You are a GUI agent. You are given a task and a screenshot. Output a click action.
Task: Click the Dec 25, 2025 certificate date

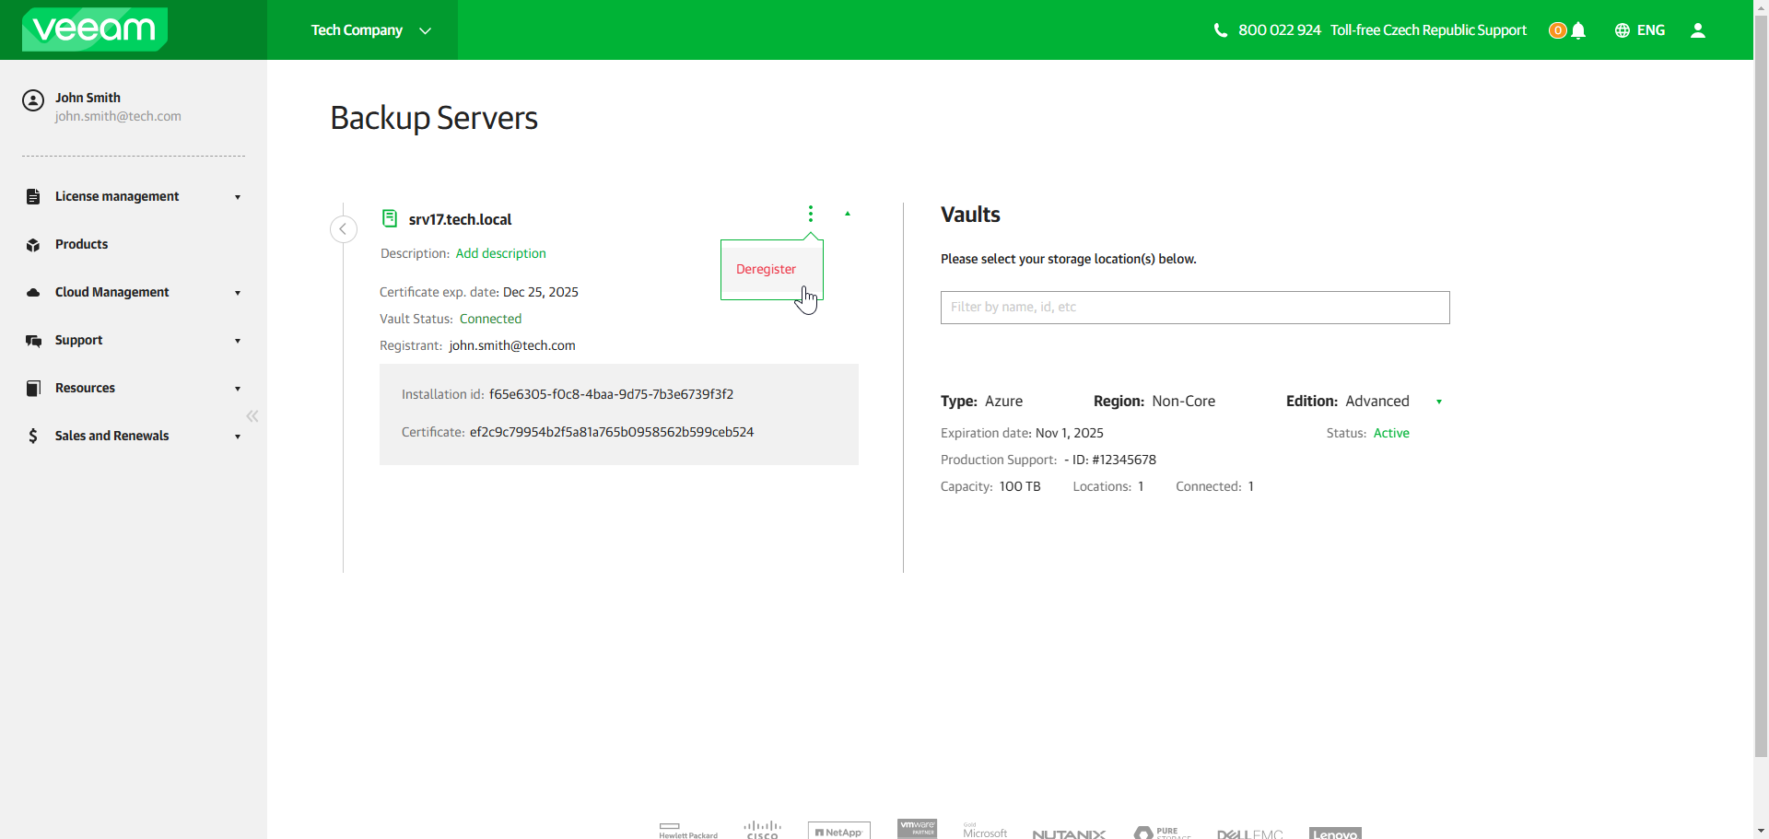(x=541, y=292)
